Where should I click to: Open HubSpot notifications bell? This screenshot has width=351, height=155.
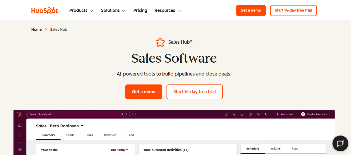266,114
